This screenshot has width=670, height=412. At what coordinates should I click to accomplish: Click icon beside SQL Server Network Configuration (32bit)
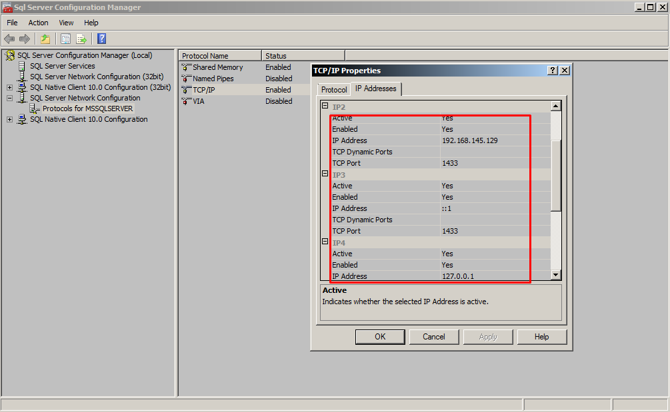[22, 77]
